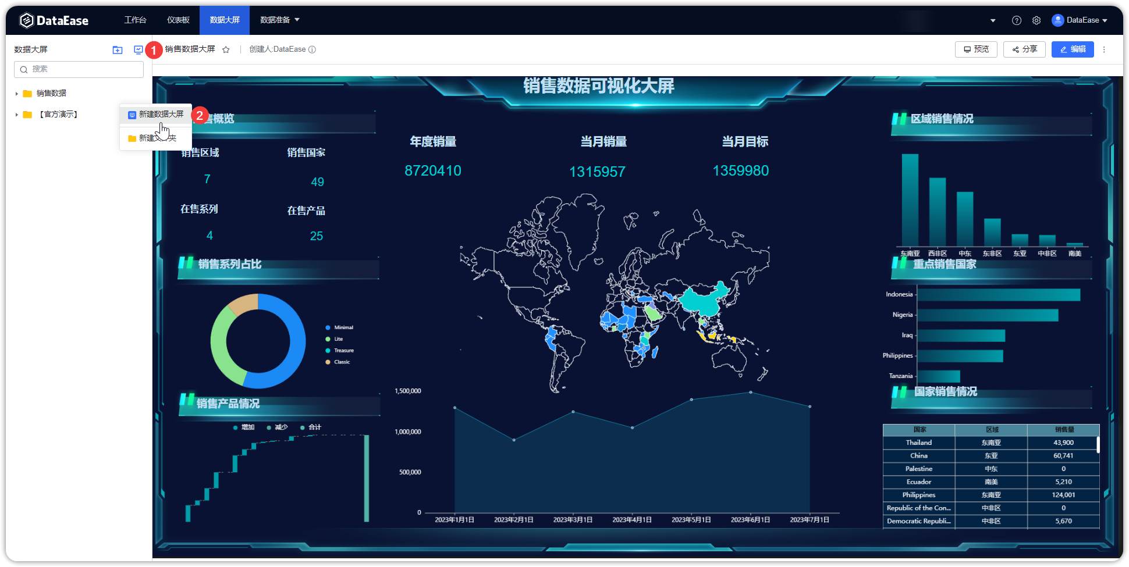This screenshot has height=567, width=1129.
Task: Open the 数据准备 dropdown menu
Action: [x=279, y=20]
